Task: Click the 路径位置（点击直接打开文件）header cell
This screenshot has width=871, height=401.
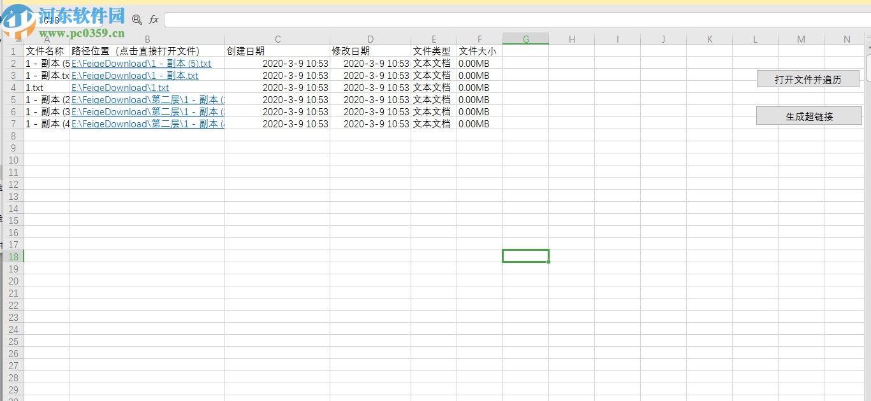Action: pyautogui.click(x=147, y=52)
